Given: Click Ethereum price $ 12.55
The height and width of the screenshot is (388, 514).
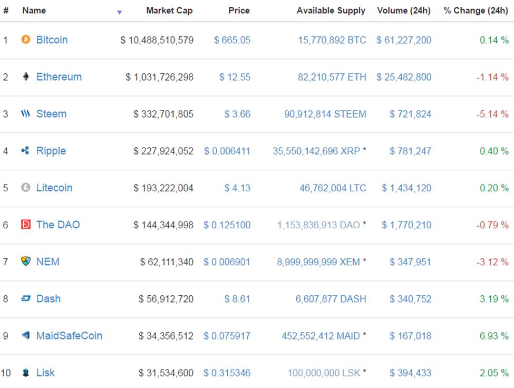Looking at the screenshot, I should tap(235, 77).
